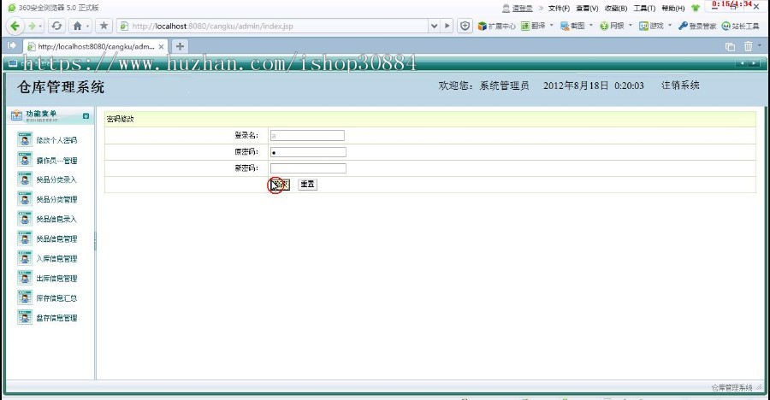Collapse the 功能菜单 panel

click(x=86, y=116)
